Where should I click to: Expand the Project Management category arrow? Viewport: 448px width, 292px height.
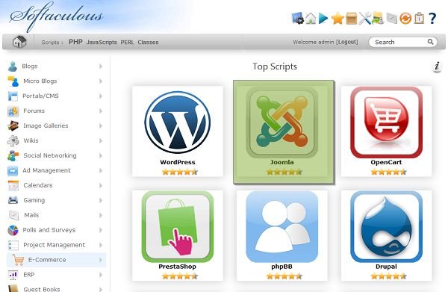coord(101,245)
